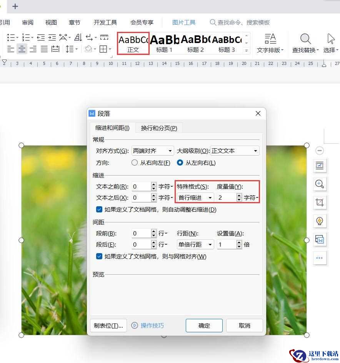Open the text layout tool
Viewport: 340px width, 363px height.
pos(270,43)
